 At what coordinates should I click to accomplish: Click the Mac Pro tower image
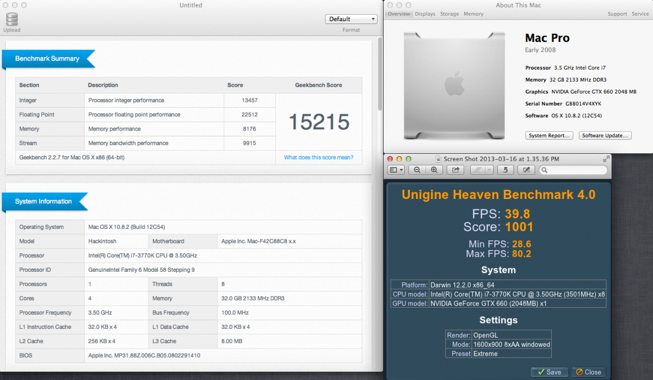(453, 85)
